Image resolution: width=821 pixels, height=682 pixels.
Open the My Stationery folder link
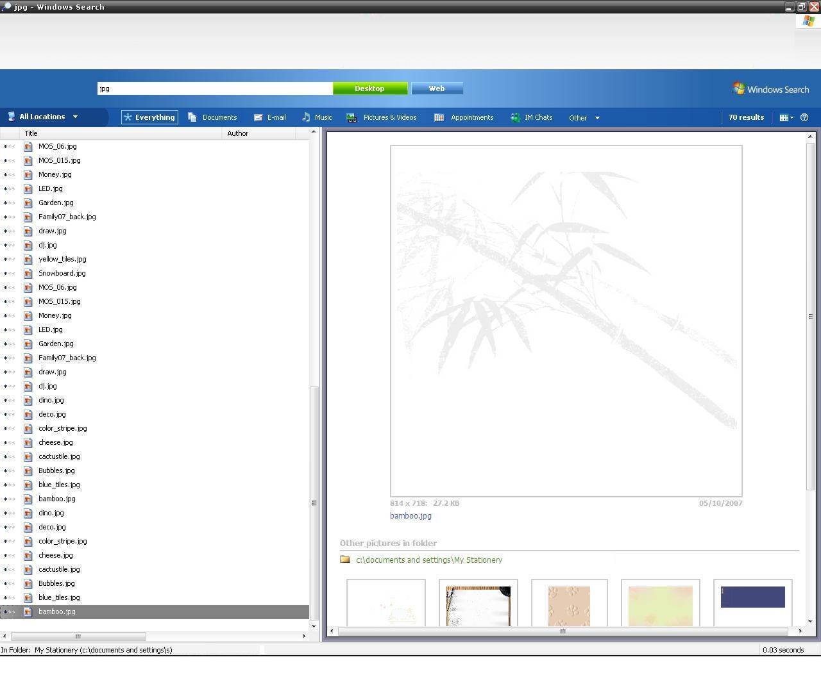point(429,560)
